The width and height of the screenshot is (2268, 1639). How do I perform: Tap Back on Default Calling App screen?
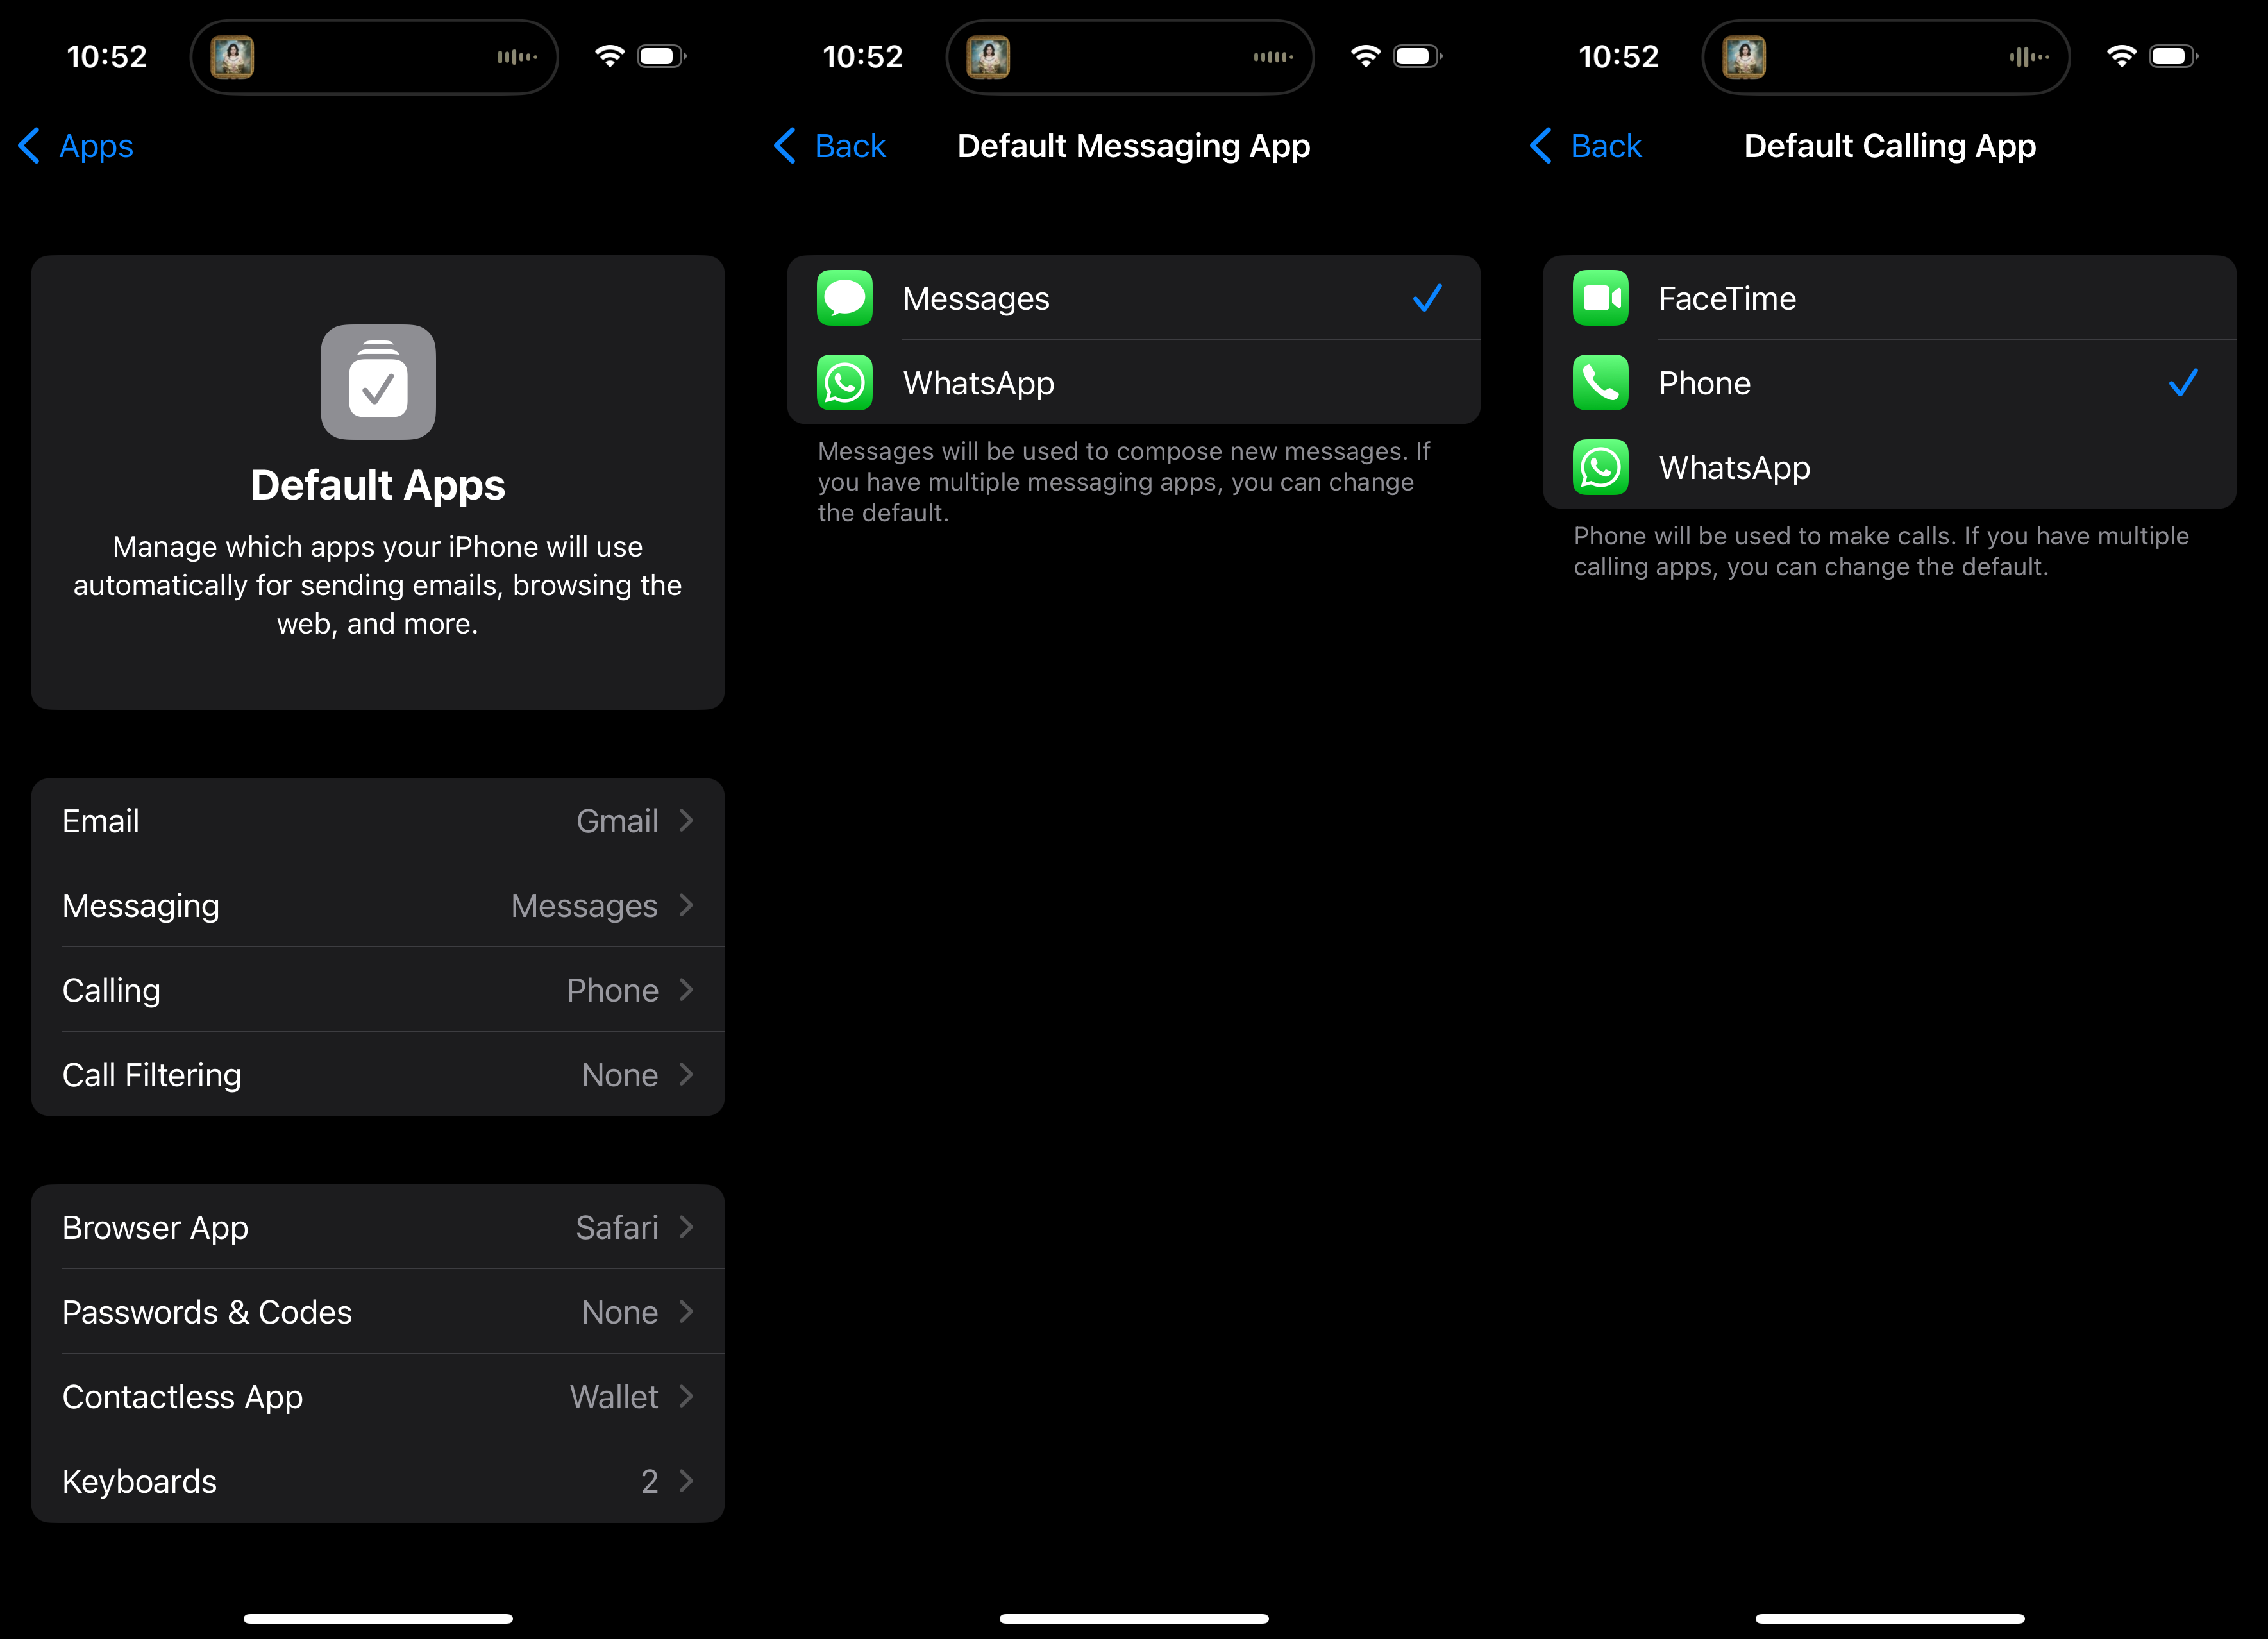coord(1586,146)
